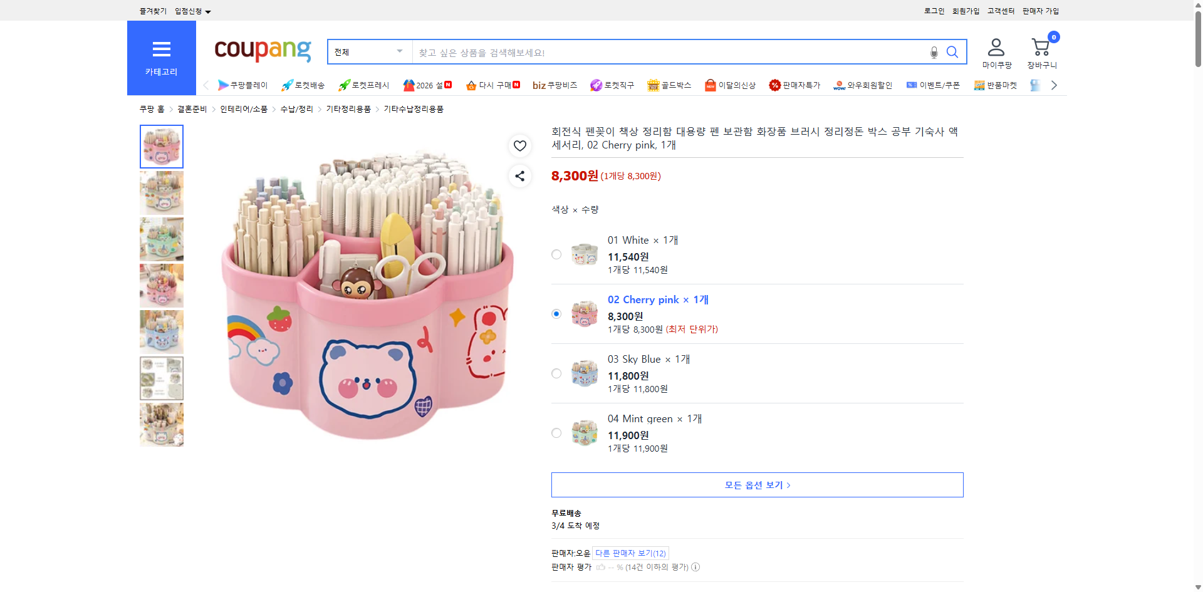Open 골드박스 deals via its gift icon
1203x592 pixels.
click(x=652, y=85)
